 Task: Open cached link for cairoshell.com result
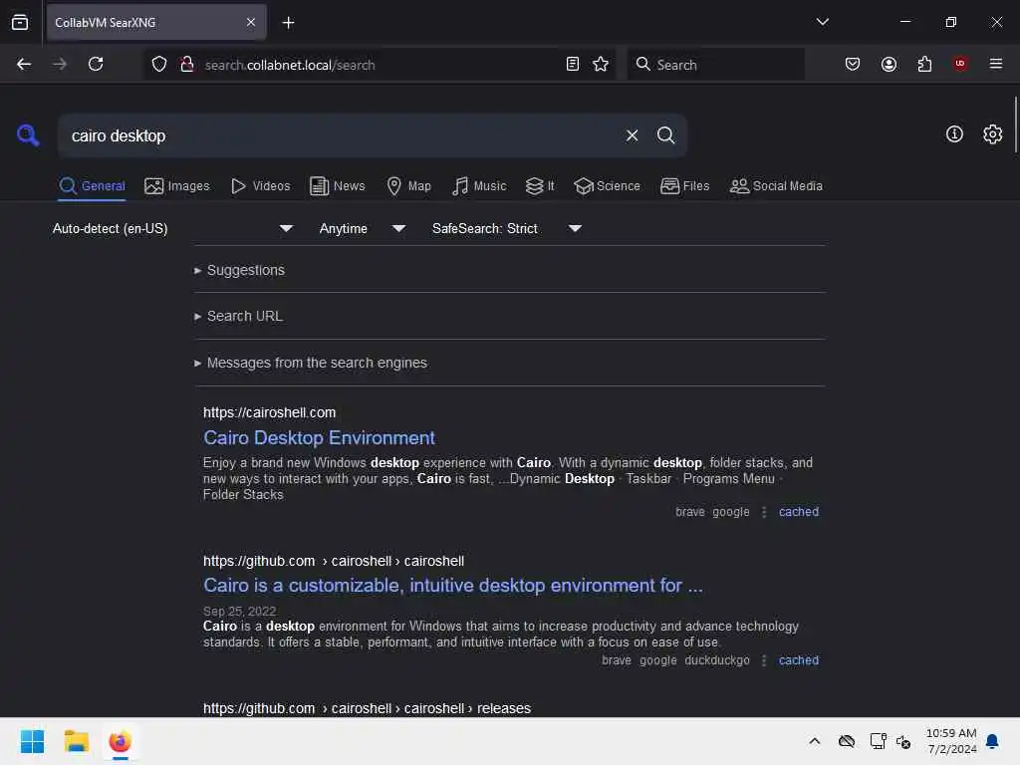click(798, 512)
